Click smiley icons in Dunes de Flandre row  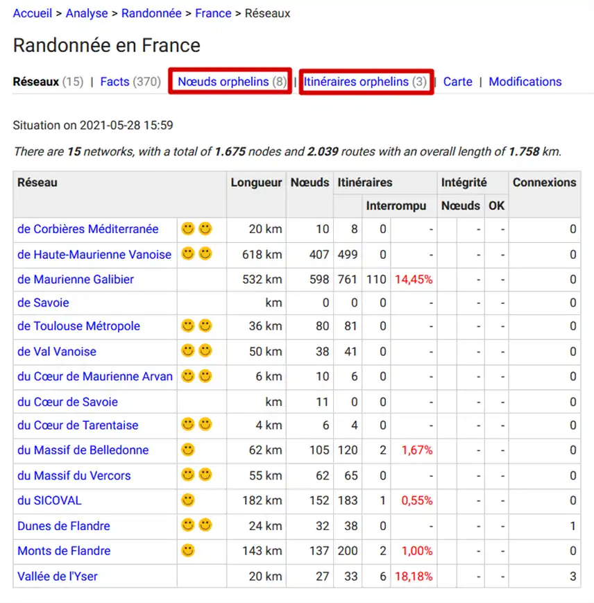(196, 525)
